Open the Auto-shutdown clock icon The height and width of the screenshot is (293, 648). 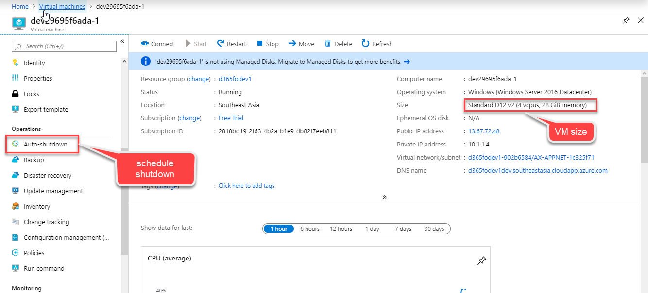[15, 144]
